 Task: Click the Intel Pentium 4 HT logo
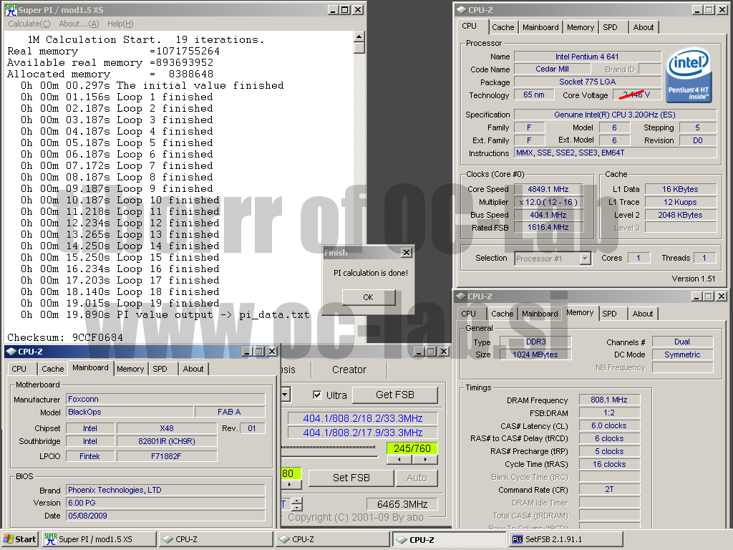click(x=689, y=76)
